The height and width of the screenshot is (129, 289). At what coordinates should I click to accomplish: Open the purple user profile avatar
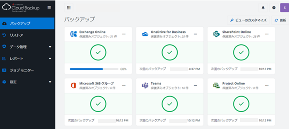point(284,8)
